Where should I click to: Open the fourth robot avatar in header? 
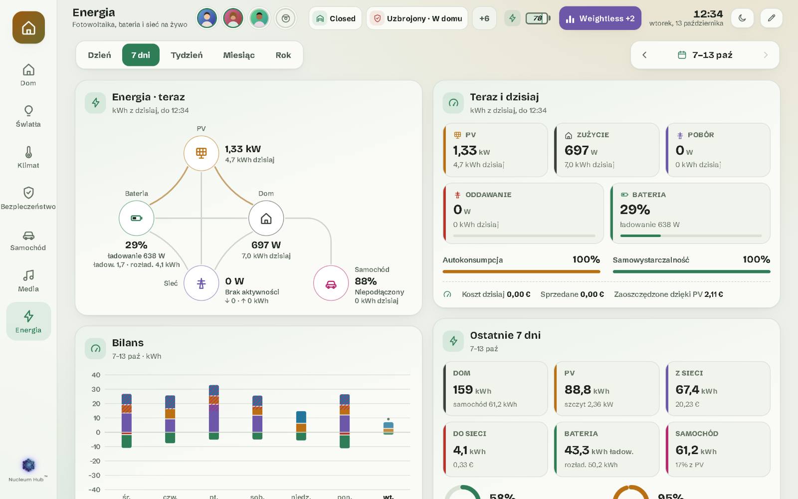[x=286, y=18]
